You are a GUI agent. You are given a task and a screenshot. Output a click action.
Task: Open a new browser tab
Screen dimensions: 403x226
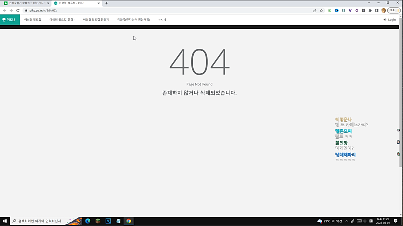click(x=106, y=3)
